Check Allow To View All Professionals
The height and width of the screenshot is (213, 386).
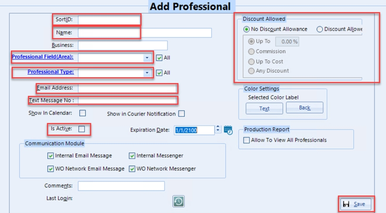click(x=247, y=140)
